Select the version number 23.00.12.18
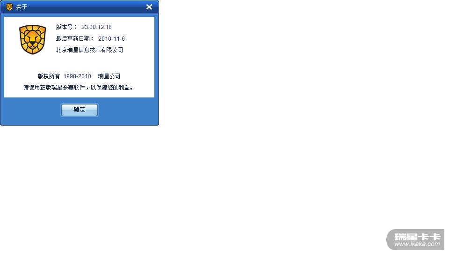 click(96, 27)
